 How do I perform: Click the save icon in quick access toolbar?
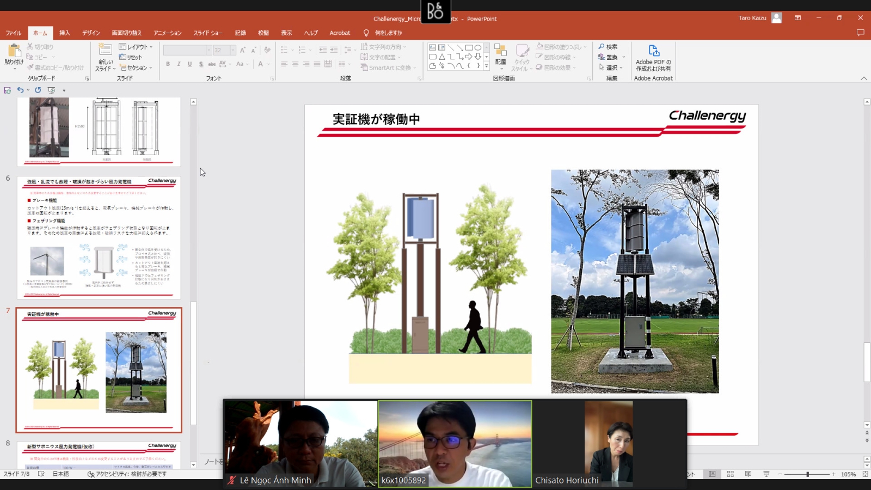pos(7,90)
